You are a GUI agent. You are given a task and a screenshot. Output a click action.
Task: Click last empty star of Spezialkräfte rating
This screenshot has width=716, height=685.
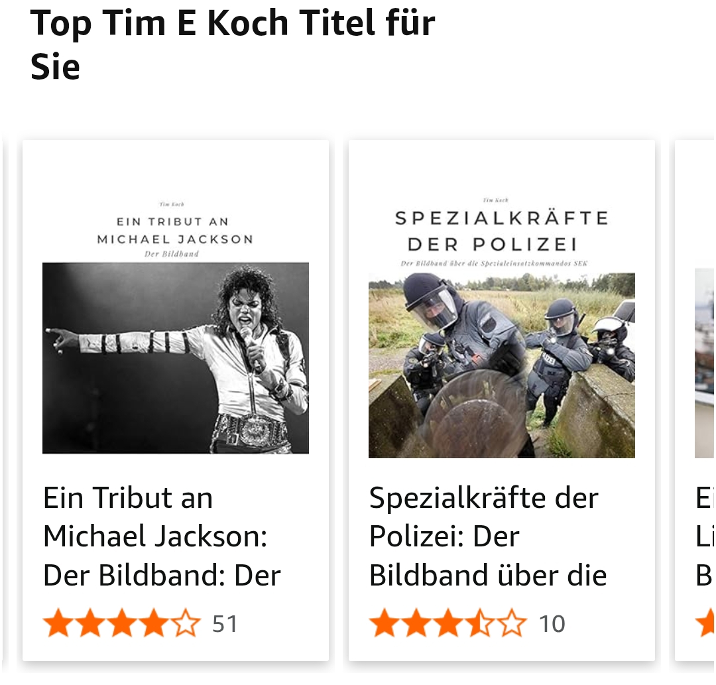click(512, 624)
